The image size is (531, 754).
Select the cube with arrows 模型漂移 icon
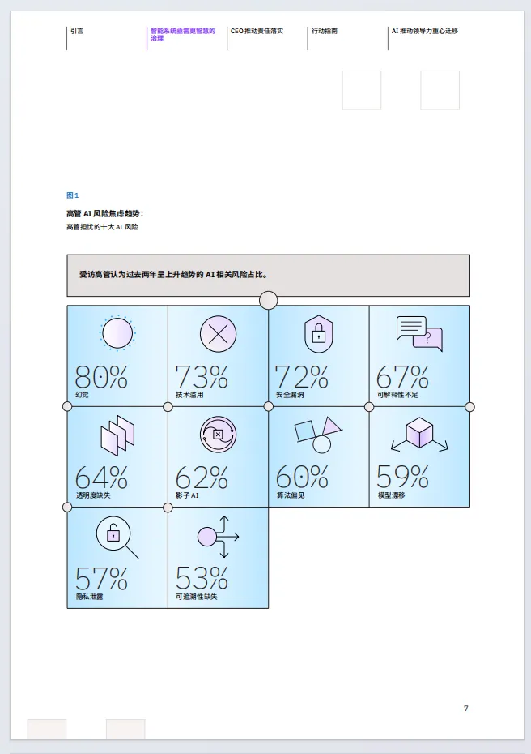click(x=419, y=434)
